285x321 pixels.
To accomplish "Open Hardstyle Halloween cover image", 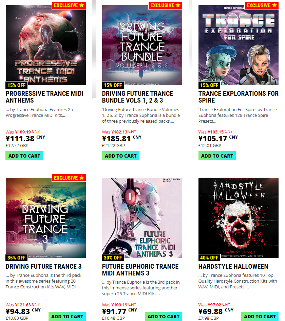I will (x=239, y=218).
